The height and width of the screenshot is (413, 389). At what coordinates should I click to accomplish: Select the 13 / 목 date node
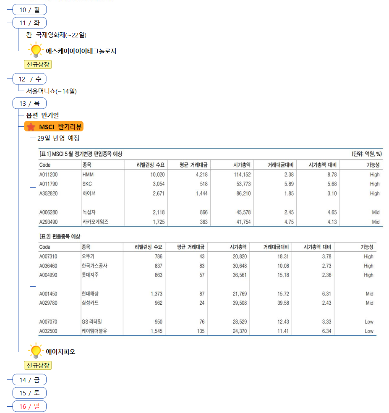click(x=29, y=103)
